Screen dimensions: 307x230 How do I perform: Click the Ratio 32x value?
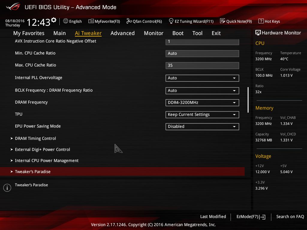point(258,92)
